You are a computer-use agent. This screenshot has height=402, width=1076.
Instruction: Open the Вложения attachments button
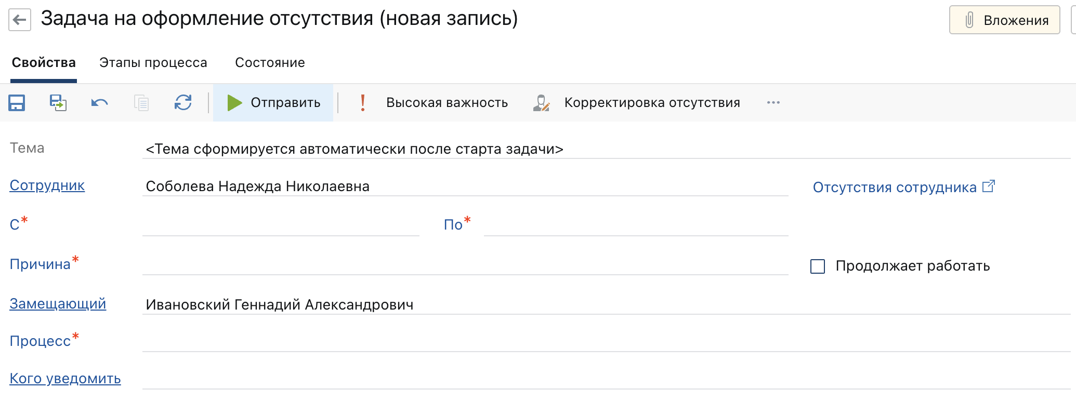point(1004,20)
